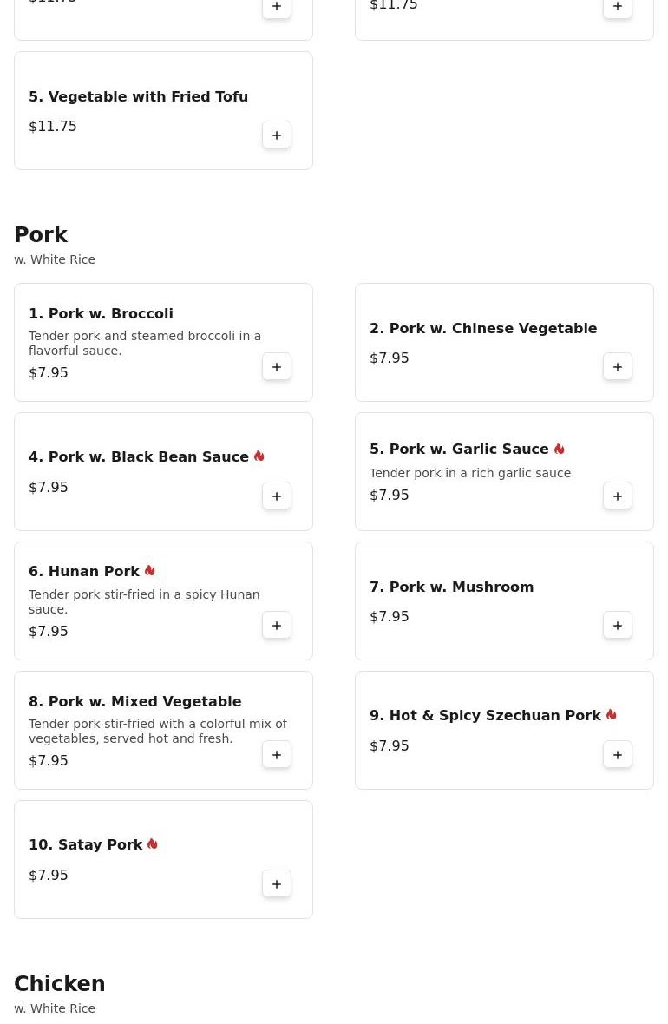
Task: Open the Hunan Pork item title
Action: pyautogui.click(x=84, y=572)
